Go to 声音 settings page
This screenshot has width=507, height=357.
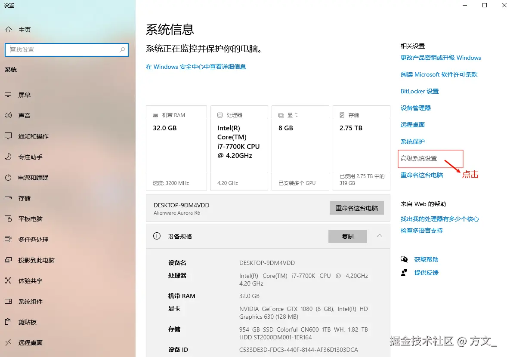25,115
